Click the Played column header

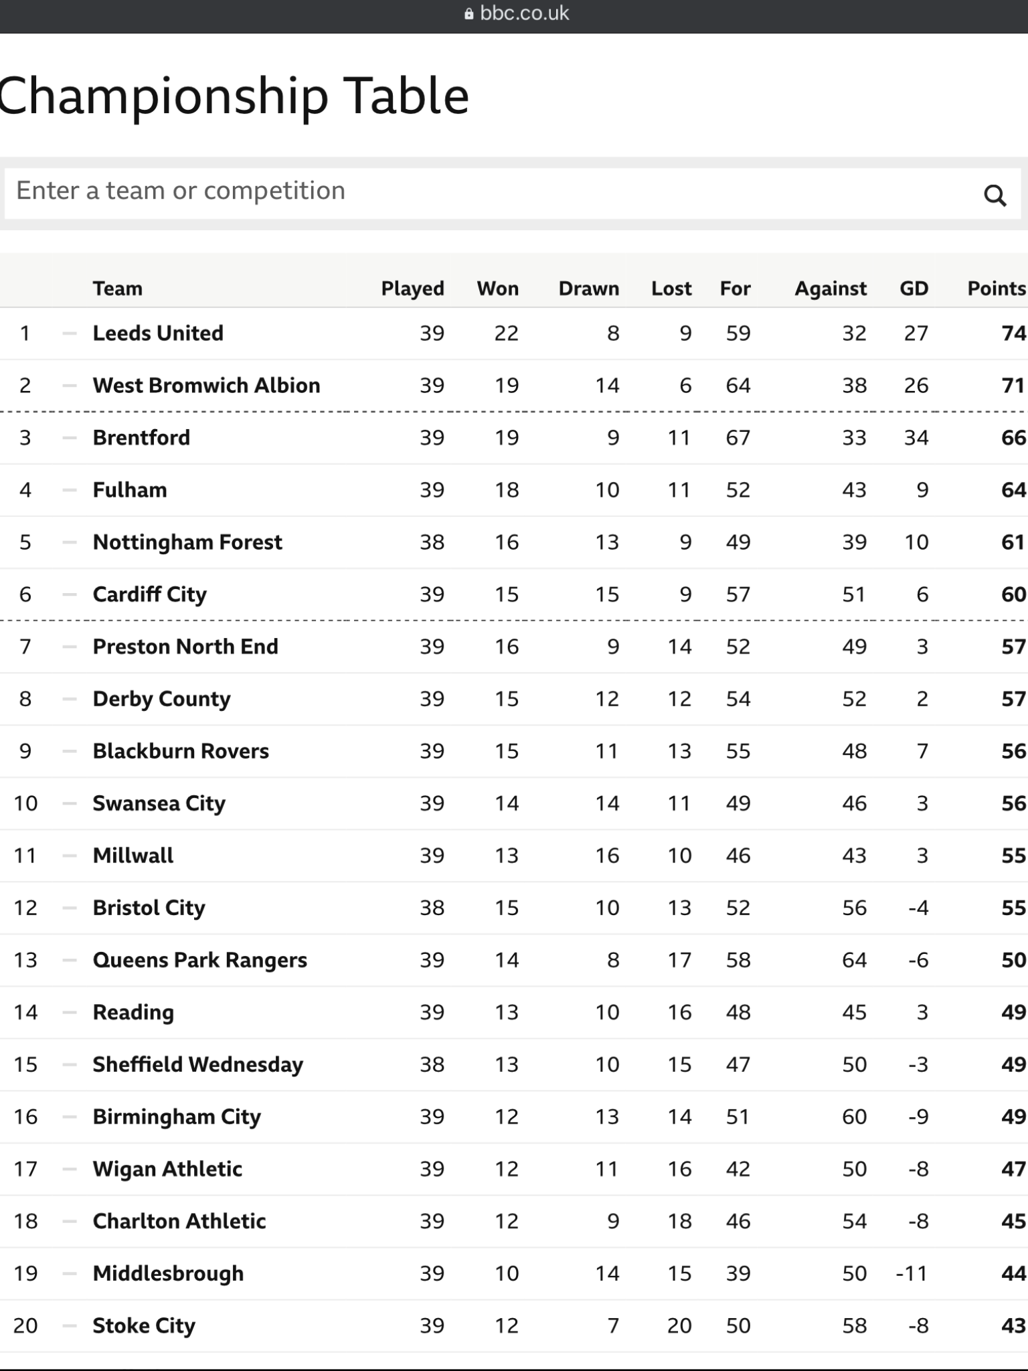[x=412, y=289]
